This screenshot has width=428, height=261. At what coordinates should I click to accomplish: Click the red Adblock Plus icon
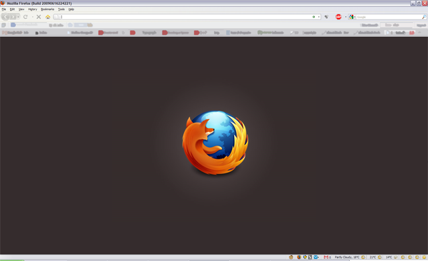(x=338, y=17)
